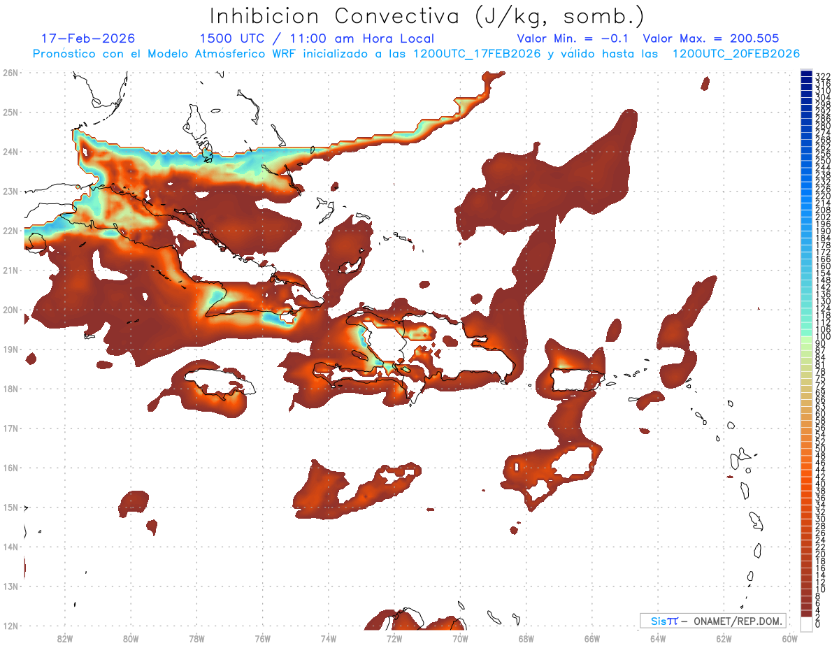839x648 pixels.
Task: Click the '13N' latitude label
Action: [x=10, y=586]
